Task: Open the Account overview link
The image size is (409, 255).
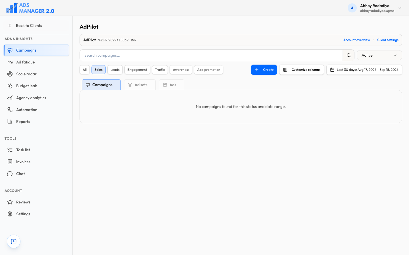Action: click(x=356, y=40)
